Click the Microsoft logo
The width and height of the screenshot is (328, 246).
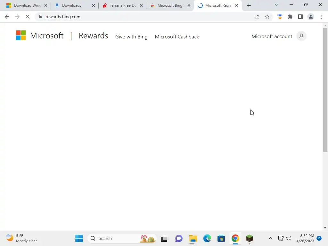(x=21, y=35)
